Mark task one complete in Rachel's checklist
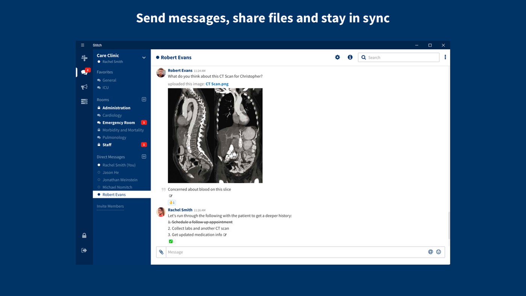526x296 pixels. pos(200,222)
